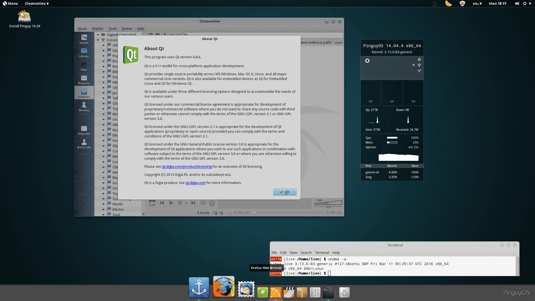Open the Library tab in Clementine sidebar
The width and height of the screenshot is (535, 301).
tap(84, 53)
